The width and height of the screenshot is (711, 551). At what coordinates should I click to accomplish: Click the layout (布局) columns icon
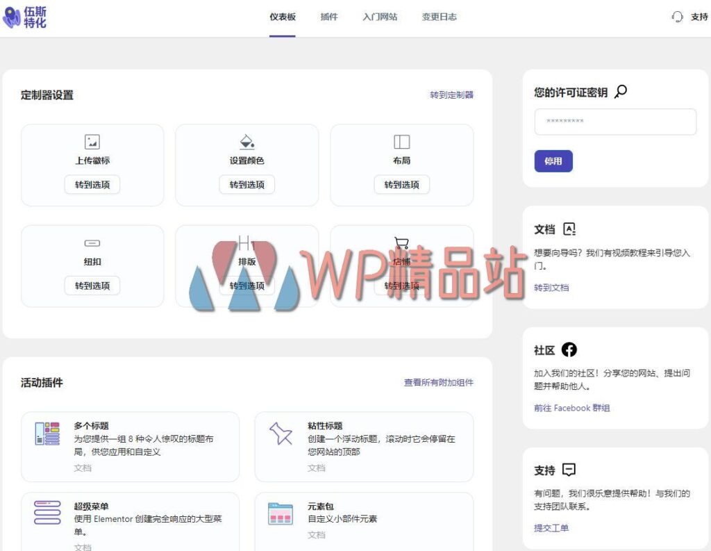coord(402,142)
